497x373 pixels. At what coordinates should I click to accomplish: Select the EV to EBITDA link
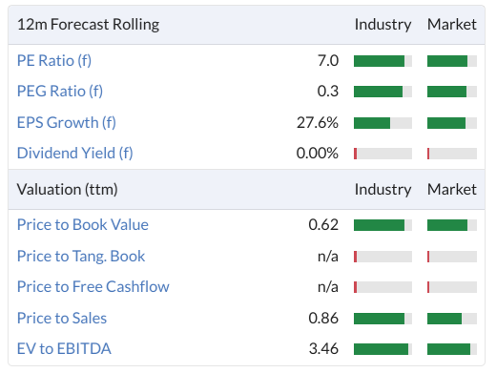64,349
